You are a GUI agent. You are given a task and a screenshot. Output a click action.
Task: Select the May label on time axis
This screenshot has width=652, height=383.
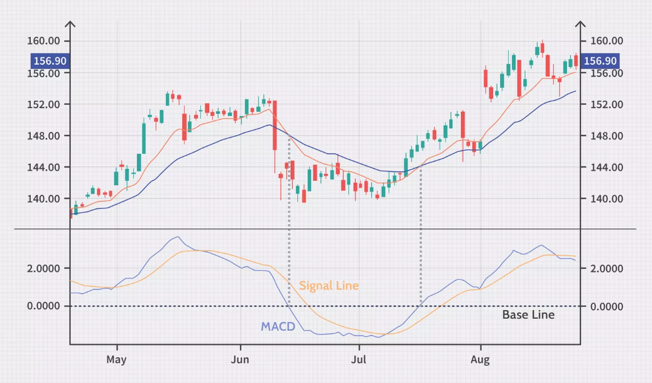click(116, 359)
